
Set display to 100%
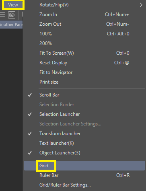click(84, 34)
